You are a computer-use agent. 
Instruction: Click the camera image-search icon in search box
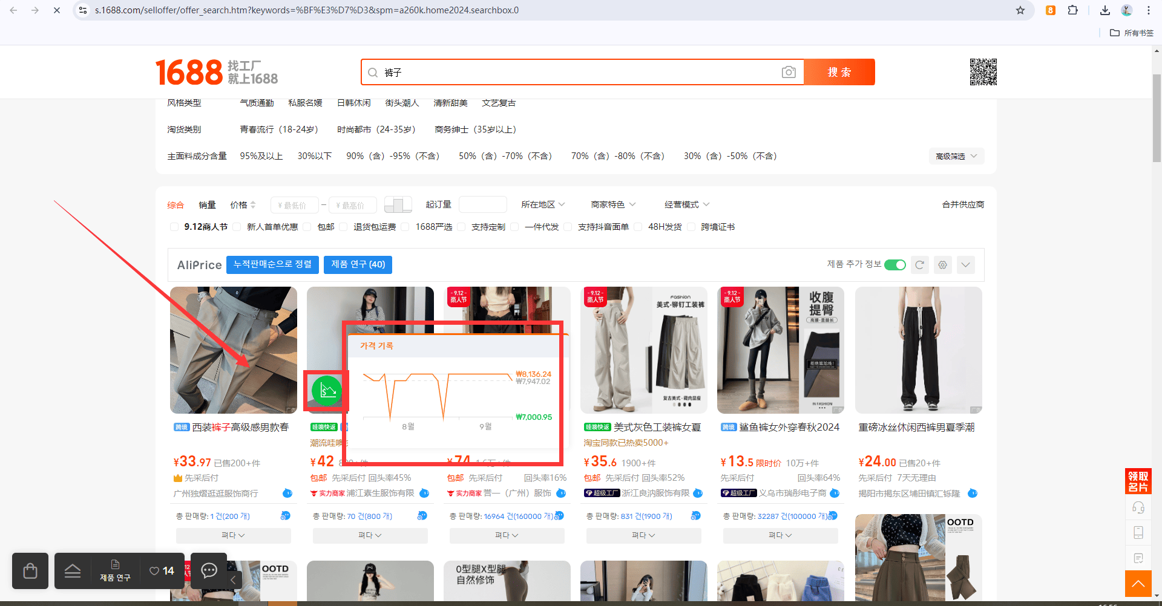point(789,73)
